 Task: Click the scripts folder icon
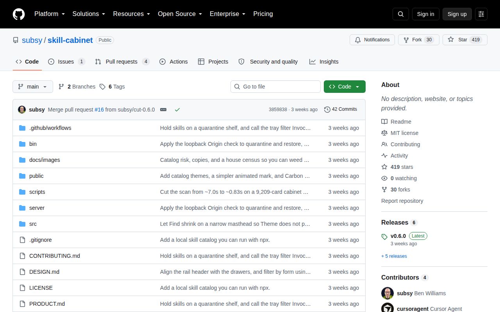22,192
